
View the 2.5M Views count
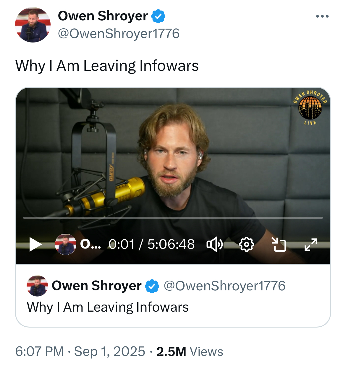click(190, 351)
